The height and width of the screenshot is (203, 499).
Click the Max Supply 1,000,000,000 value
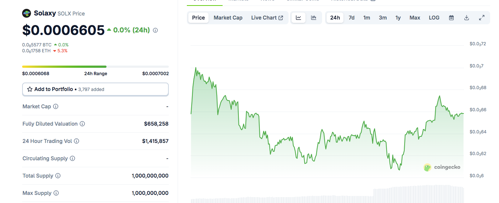(150, 193)
